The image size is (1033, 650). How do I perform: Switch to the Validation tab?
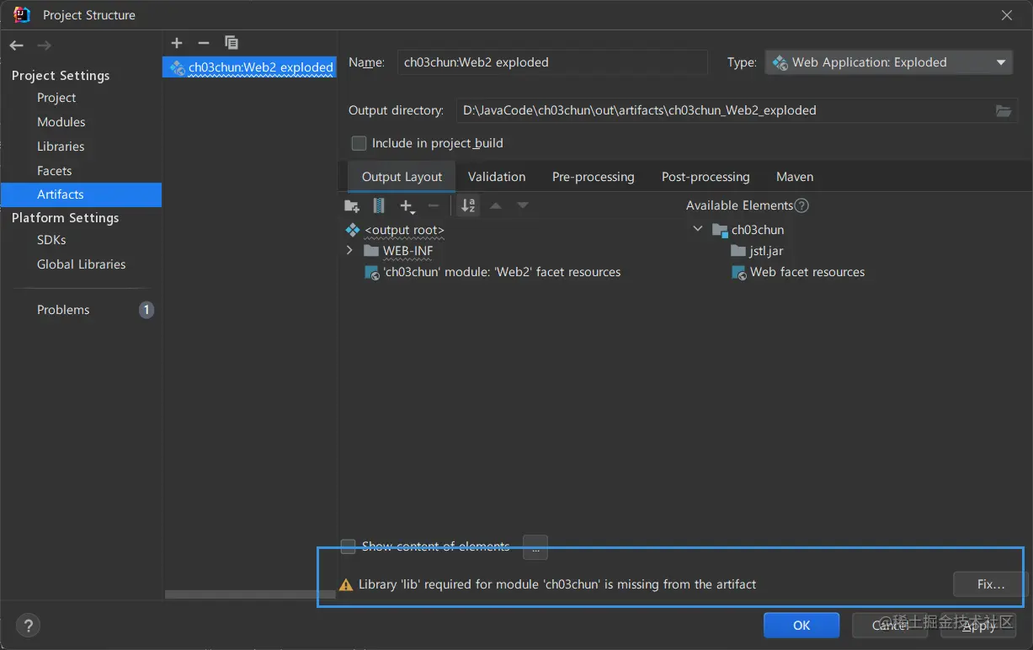[x=497, y=177]
